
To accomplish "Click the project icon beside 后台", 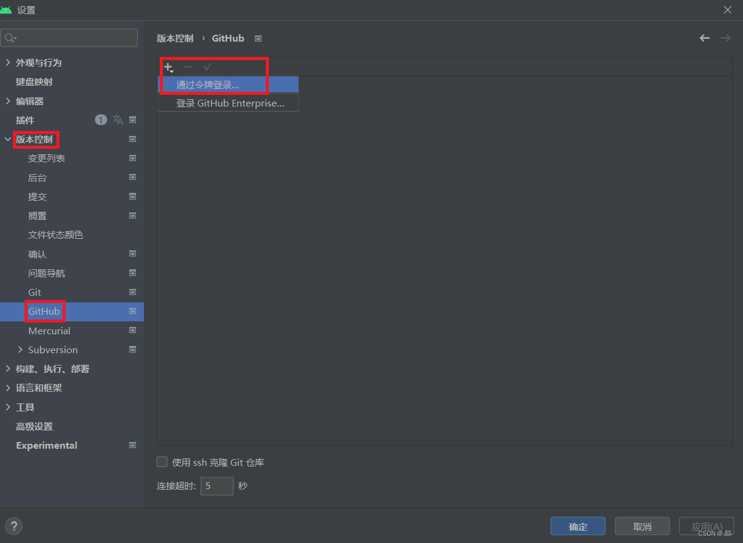I will tap(133, 178).
